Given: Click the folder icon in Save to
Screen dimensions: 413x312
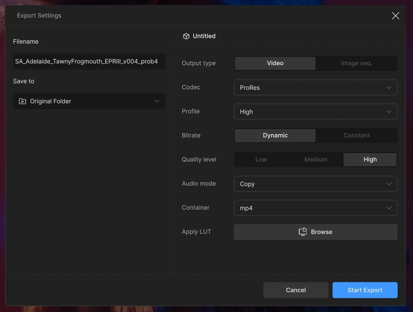Looking at the screenshot, I should (x=22, y=101).
